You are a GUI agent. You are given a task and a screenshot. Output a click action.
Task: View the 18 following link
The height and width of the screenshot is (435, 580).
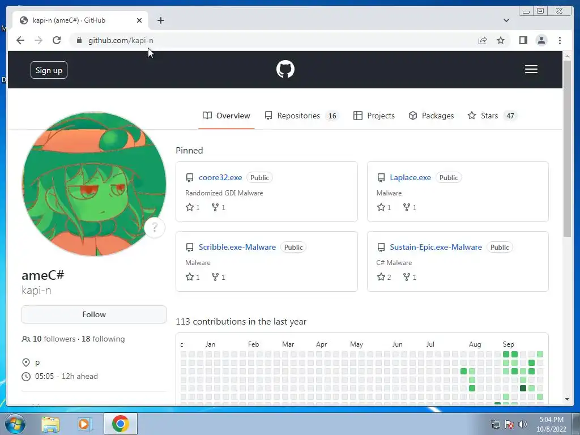click(103, 339)
